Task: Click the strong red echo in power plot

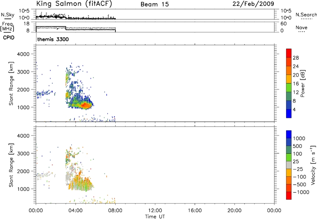Action: point(85,105)
